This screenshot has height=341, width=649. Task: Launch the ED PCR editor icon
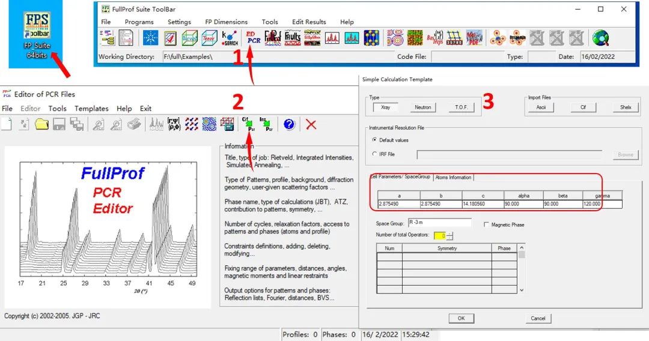pos(252,38)
